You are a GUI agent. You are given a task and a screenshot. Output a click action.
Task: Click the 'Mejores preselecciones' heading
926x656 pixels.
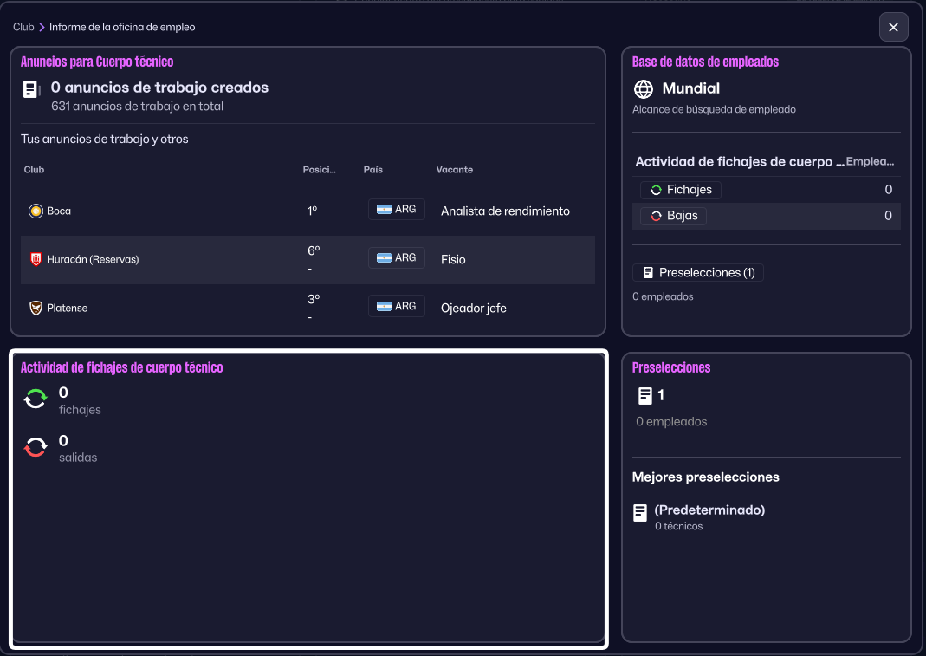[x=706, y=477]
